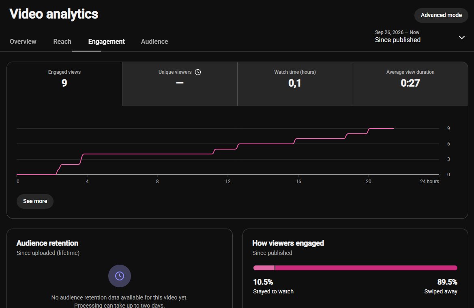
Task: Click the 0,1 watch time value
Action: 295,83
